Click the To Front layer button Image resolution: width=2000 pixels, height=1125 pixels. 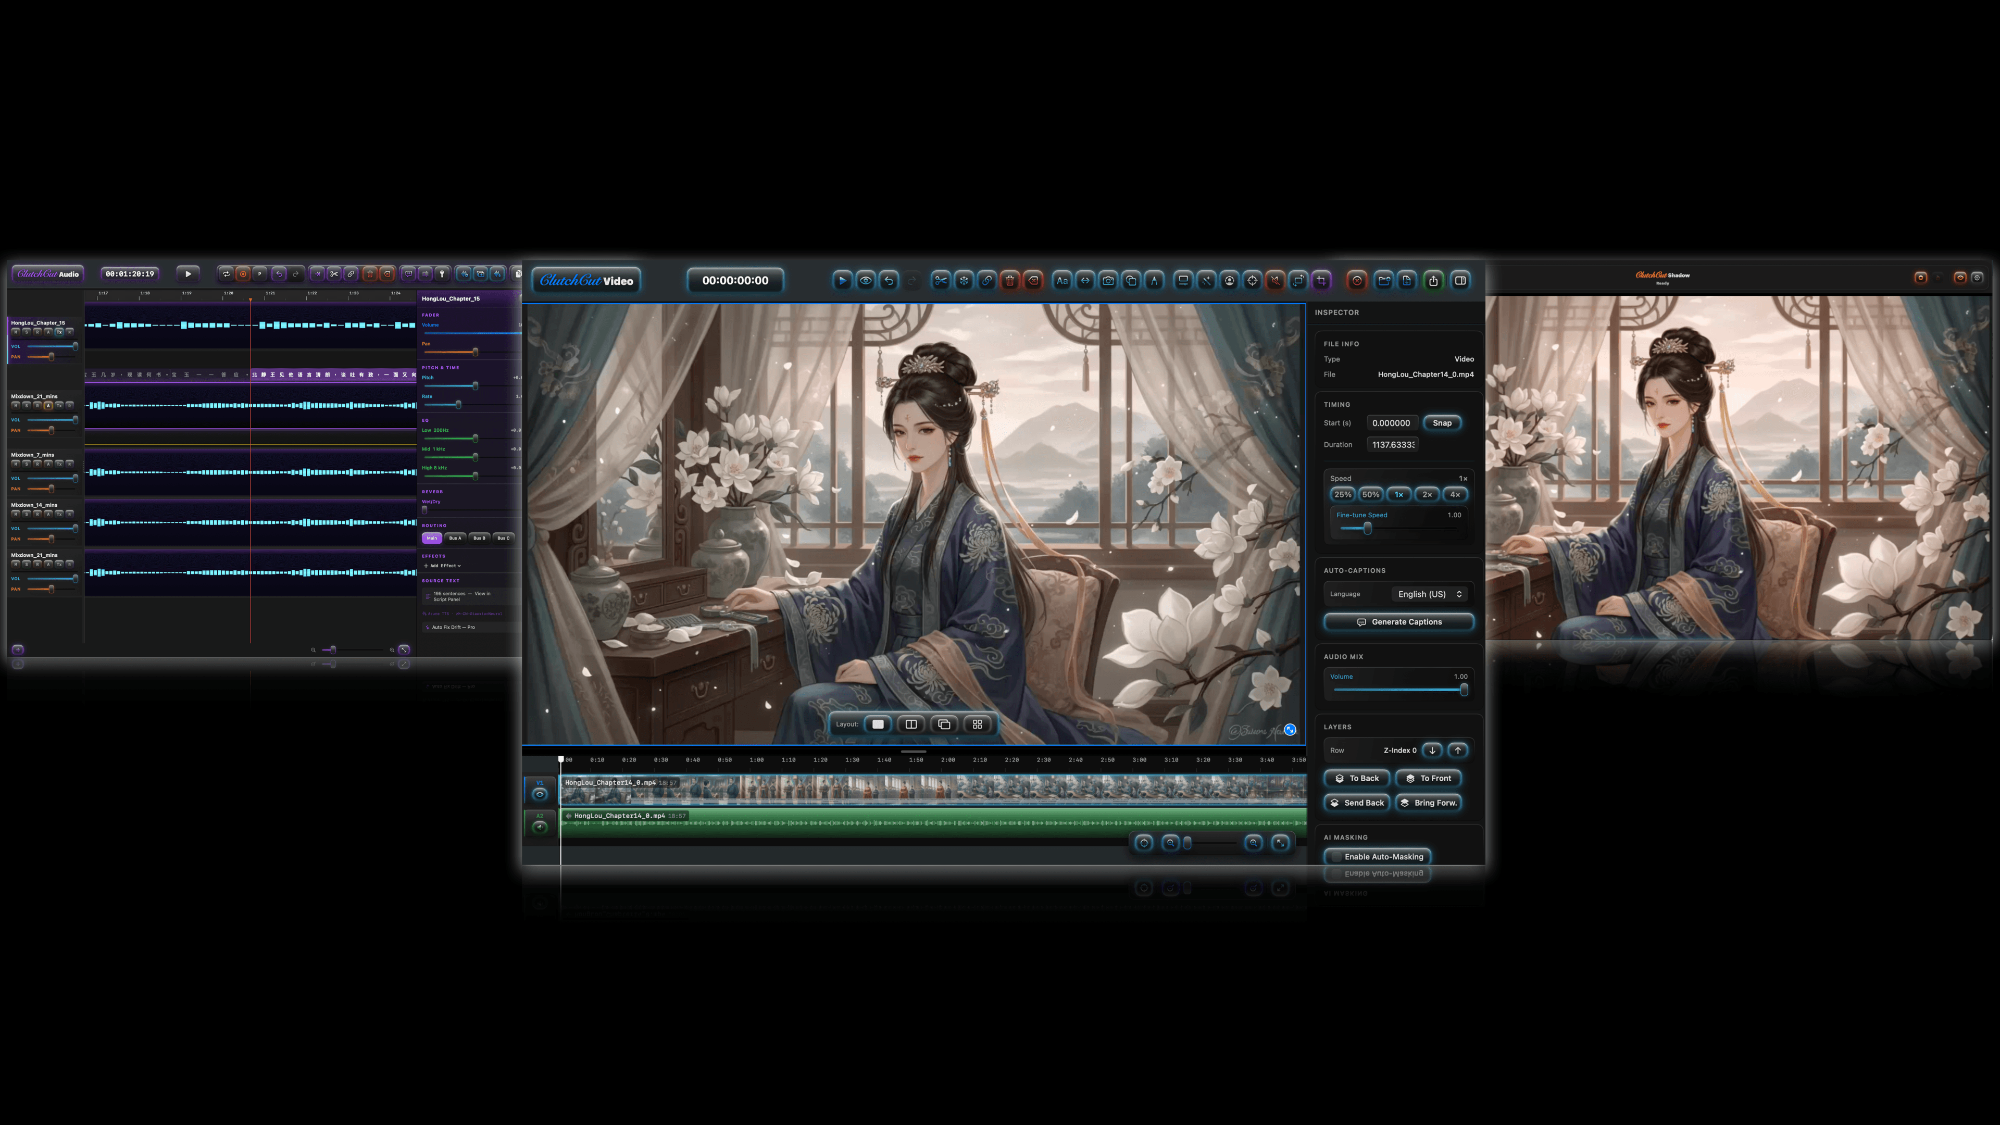click(x=1429, y=778)
